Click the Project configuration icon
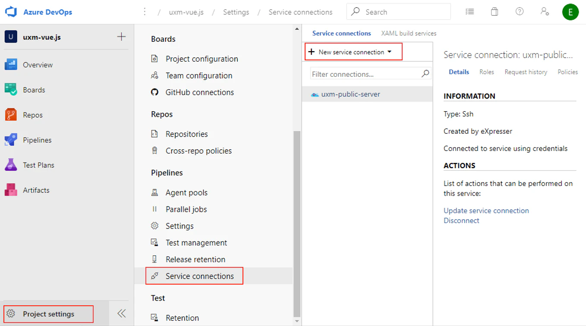Image resolution: width=586 pixels, height=326 pixels. point(154,59)
